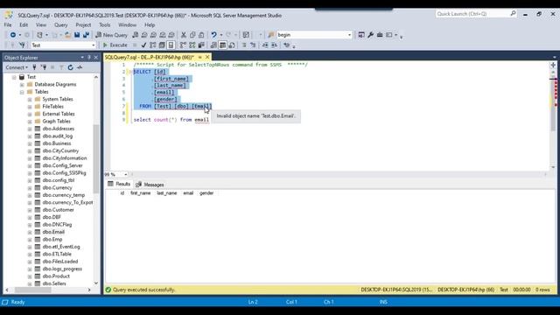Click the Navigate Backward circle icon
Image resolution: width=560 pixels, height=315 pixels.
(13, 35)
